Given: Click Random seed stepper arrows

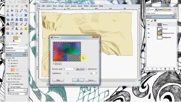Looking at the screenshot, I should click(74, 69).
